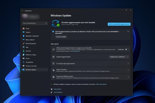Viewport: 155px width, 103px height.
Task: Click the Trova un'impostazione search field
Action: (x=35, y=23)
